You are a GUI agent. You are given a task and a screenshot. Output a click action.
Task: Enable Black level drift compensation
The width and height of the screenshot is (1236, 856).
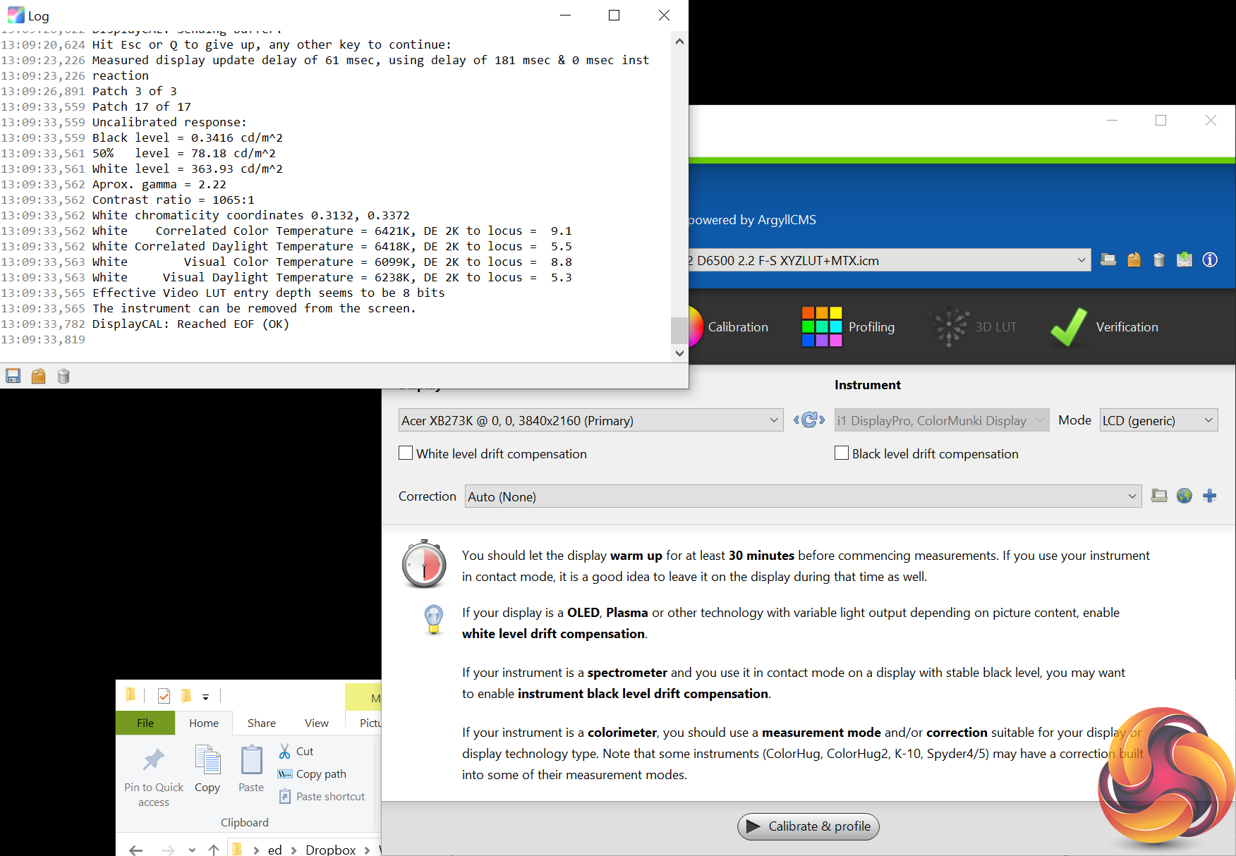point(842,453)
